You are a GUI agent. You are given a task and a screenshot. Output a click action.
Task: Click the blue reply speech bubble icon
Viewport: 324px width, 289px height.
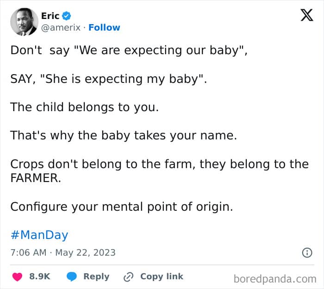(71, 276)
